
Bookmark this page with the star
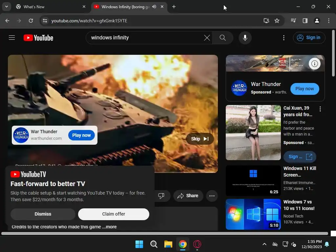pos(277,21)
